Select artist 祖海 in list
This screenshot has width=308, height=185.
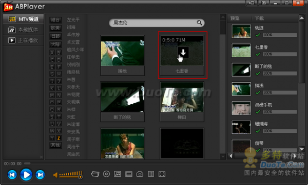71,27
